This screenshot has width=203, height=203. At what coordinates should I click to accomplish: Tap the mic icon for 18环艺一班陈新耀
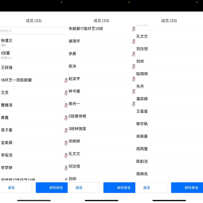click(66, 80)
